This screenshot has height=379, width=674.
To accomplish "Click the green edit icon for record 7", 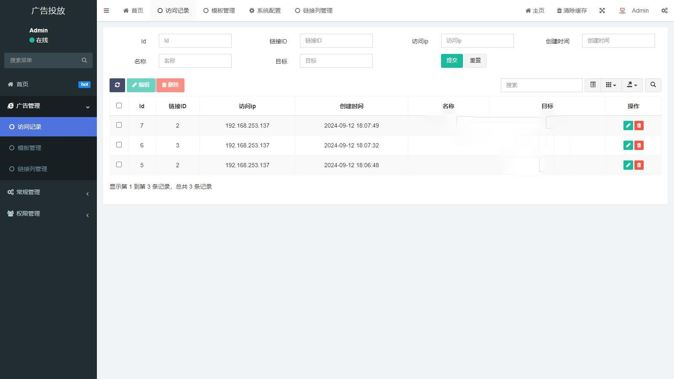I will click(628, 125).
